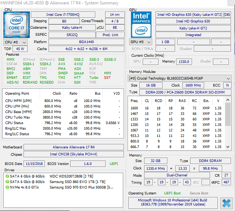Click the module Clock 1600 MHz field
The height and width of the screenshot is (211, 235).
click(193, 85)
